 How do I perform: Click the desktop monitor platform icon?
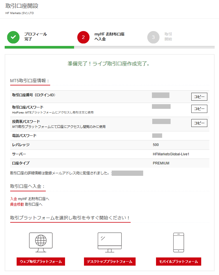[x=110, y=242]
